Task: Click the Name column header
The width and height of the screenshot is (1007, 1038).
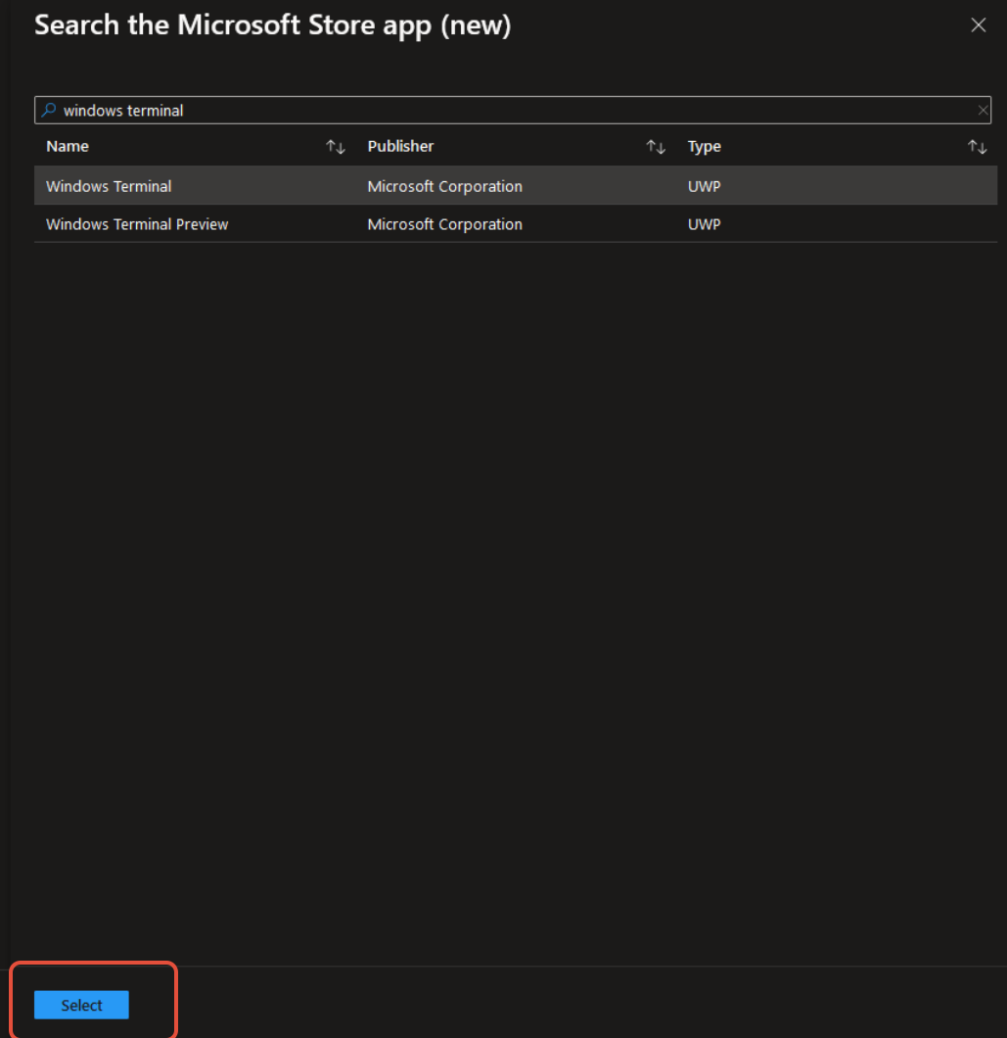Action: 68,146
